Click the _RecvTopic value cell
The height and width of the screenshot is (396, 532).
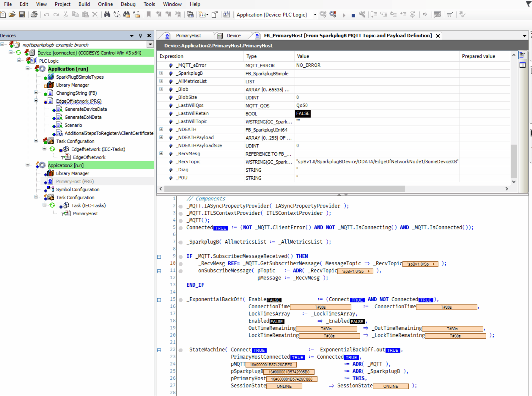click(x=377, y=162)
